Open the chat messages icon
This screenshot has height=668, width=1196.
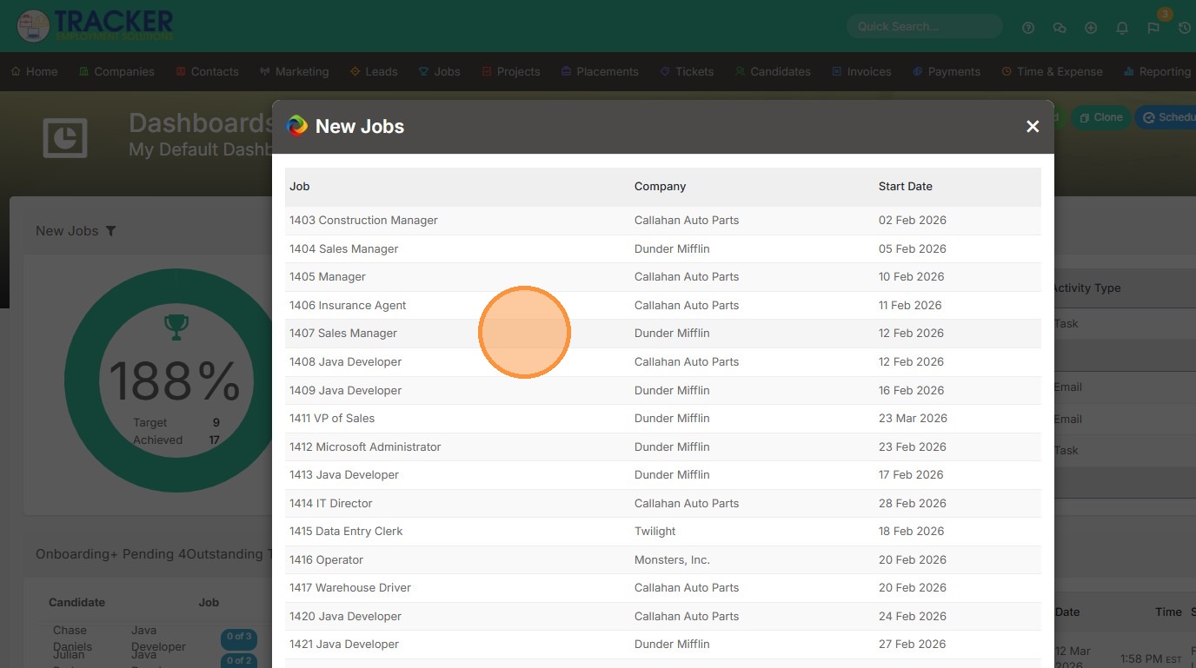coord(1060,28)
